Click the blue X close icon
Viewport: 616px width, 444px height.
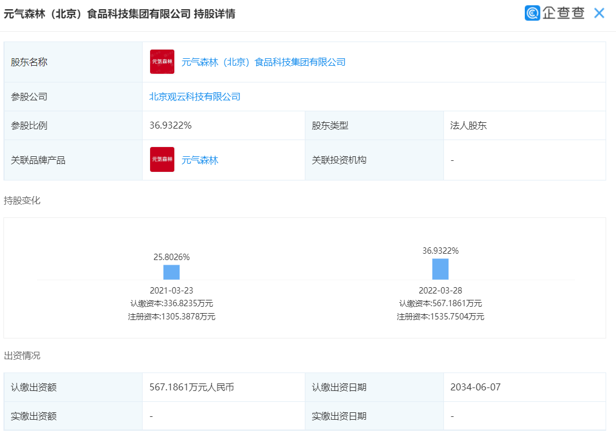[x=599, y=13]
